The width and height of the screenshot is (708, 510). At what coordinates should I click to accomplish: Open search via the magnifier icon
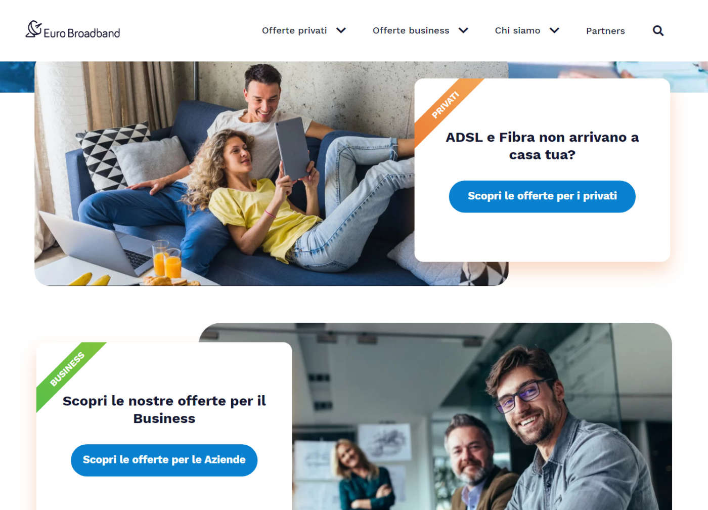(x=658, y=31)
